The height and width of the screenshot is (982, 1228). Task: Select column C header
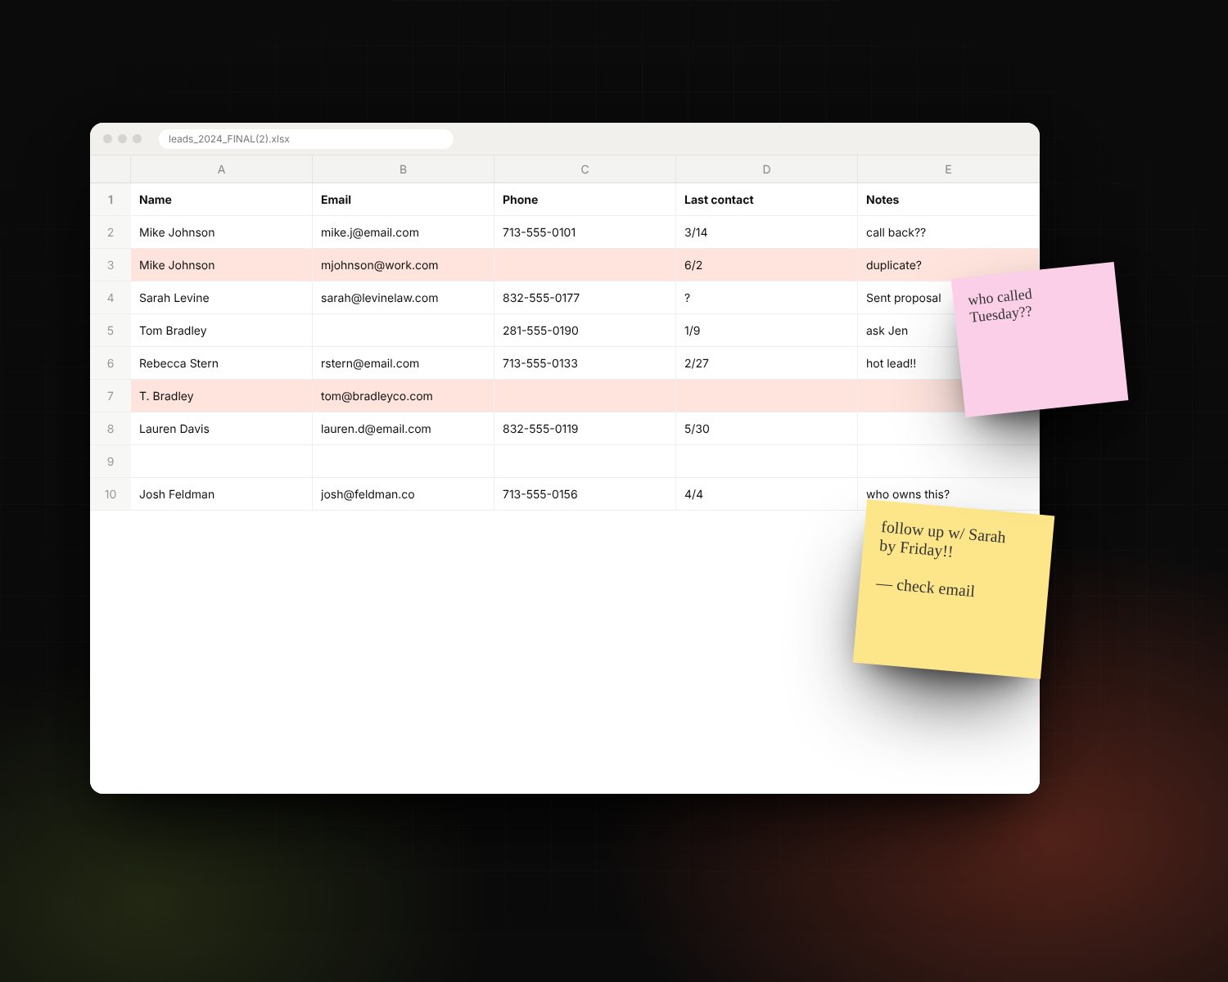585,169
